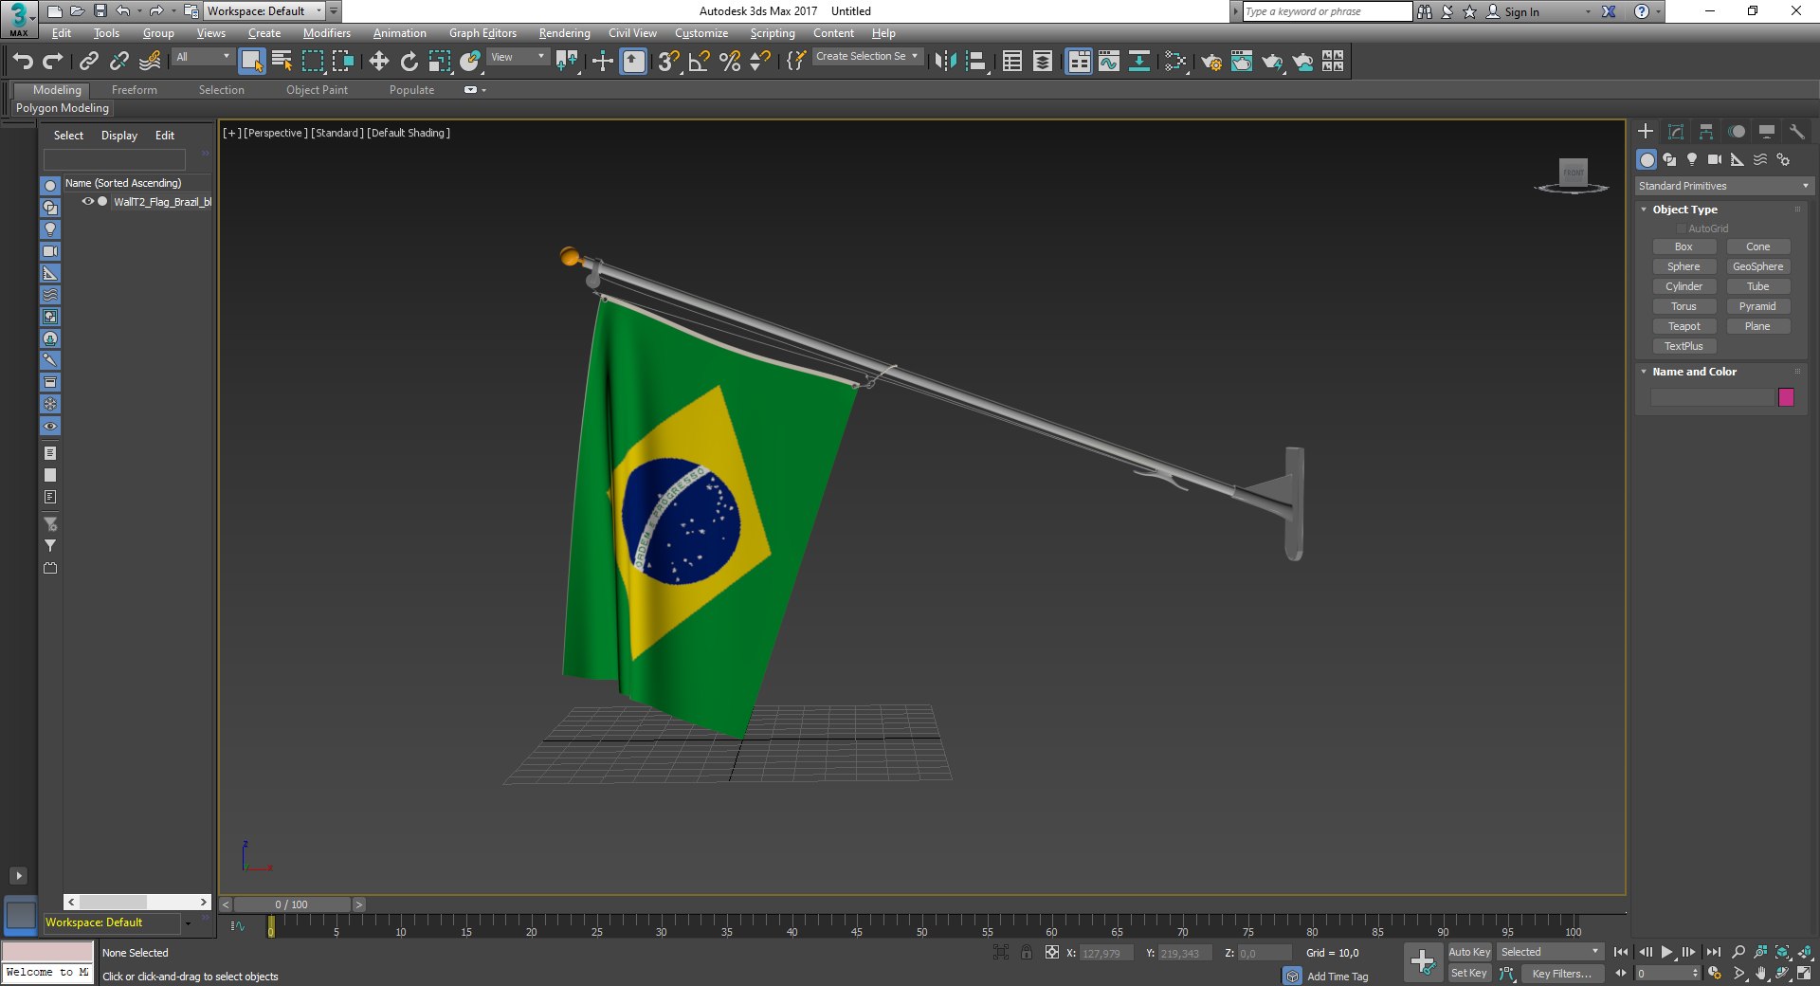Open the Utilities wrench panel tab
Screen dimensions: 1820x986
click(1796, 132)
